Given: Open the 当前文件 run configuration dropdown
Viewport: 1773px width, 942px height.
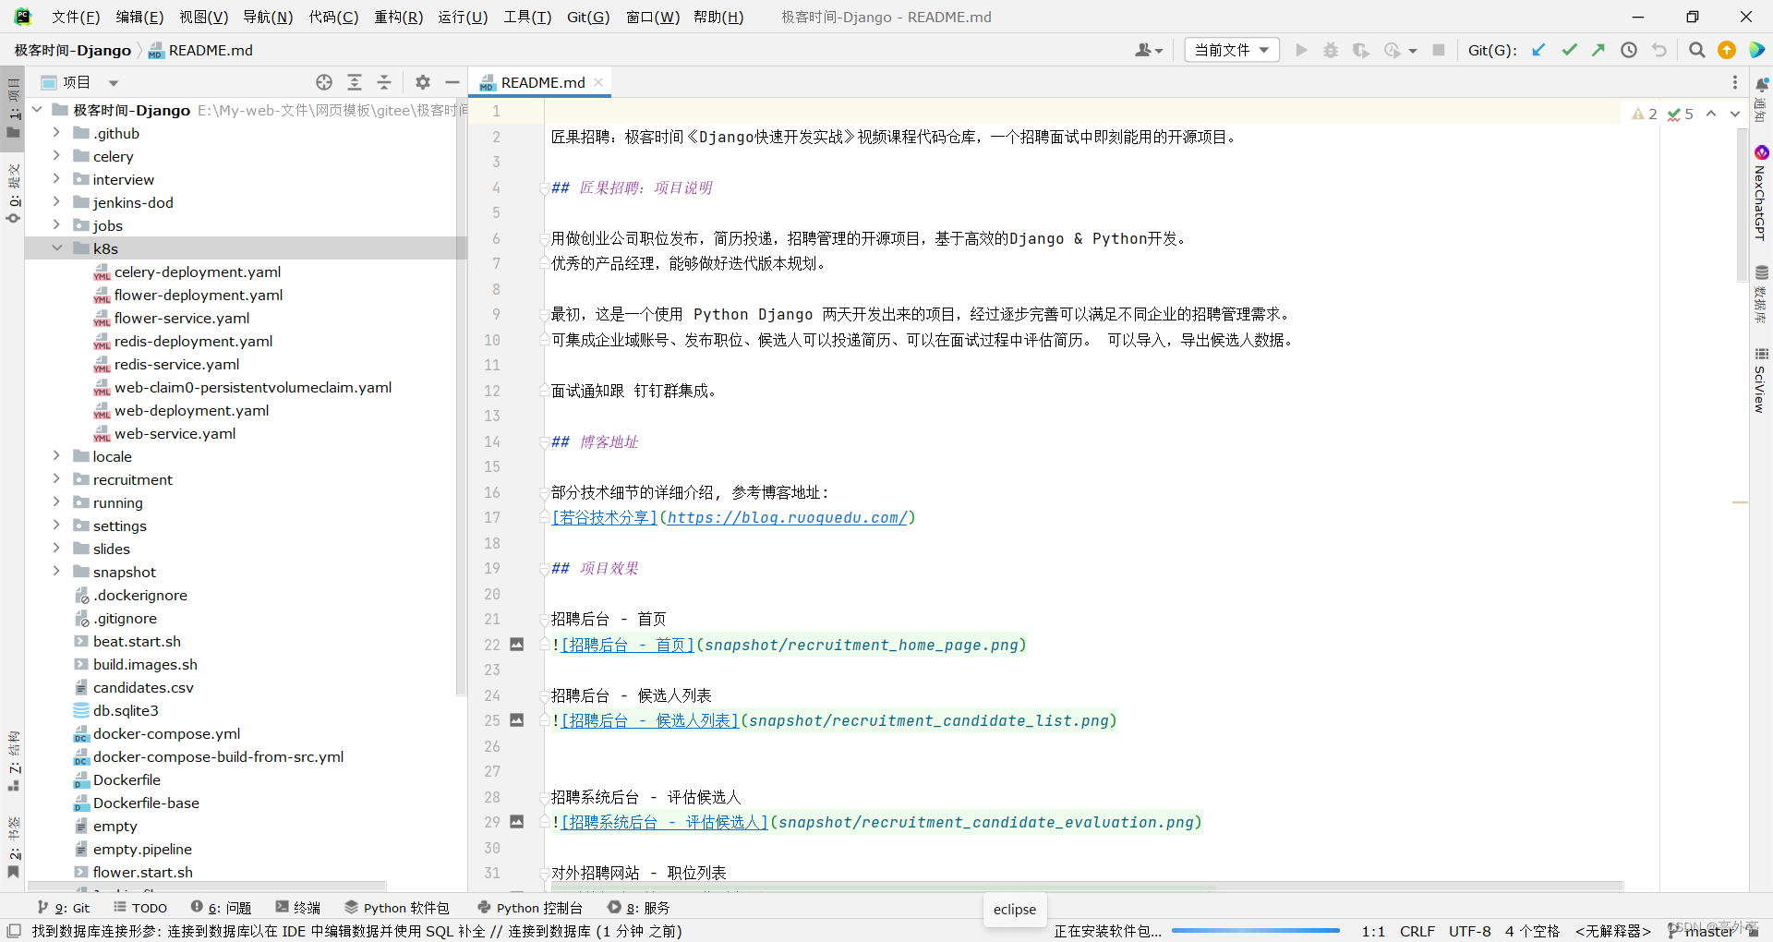Looking at the screenshot, I should 1231,50.
